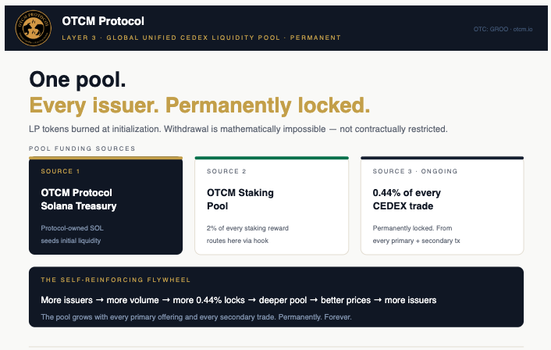Click the OTCM Protocol header title

pyautogui.click(x=103, y=22)
